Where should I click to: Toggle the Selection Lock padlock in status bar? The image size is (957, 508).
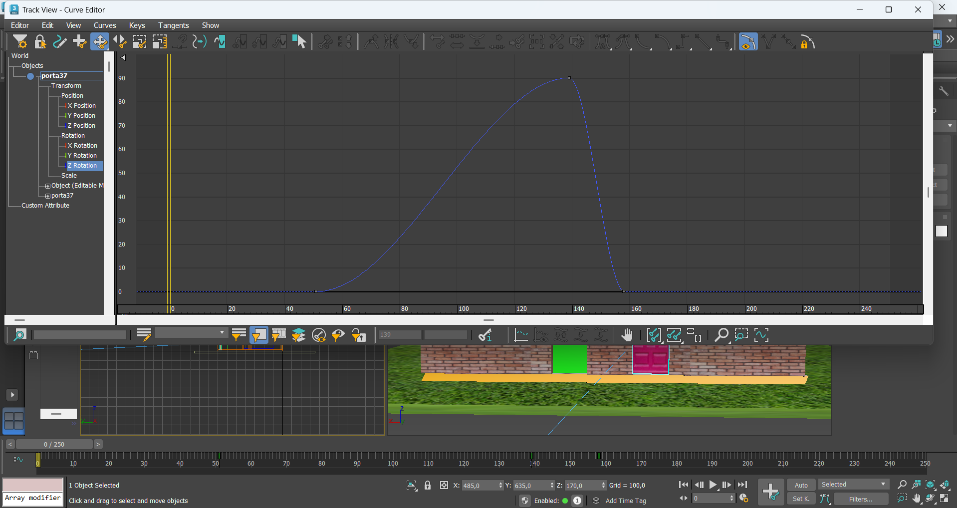(x=428, y=485)
